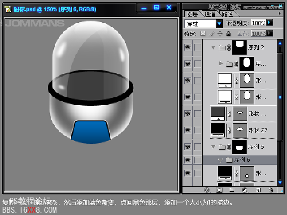Open the opacity slider arrow next to 100%
Screen dimensions: 287x215
click(270, 23)
